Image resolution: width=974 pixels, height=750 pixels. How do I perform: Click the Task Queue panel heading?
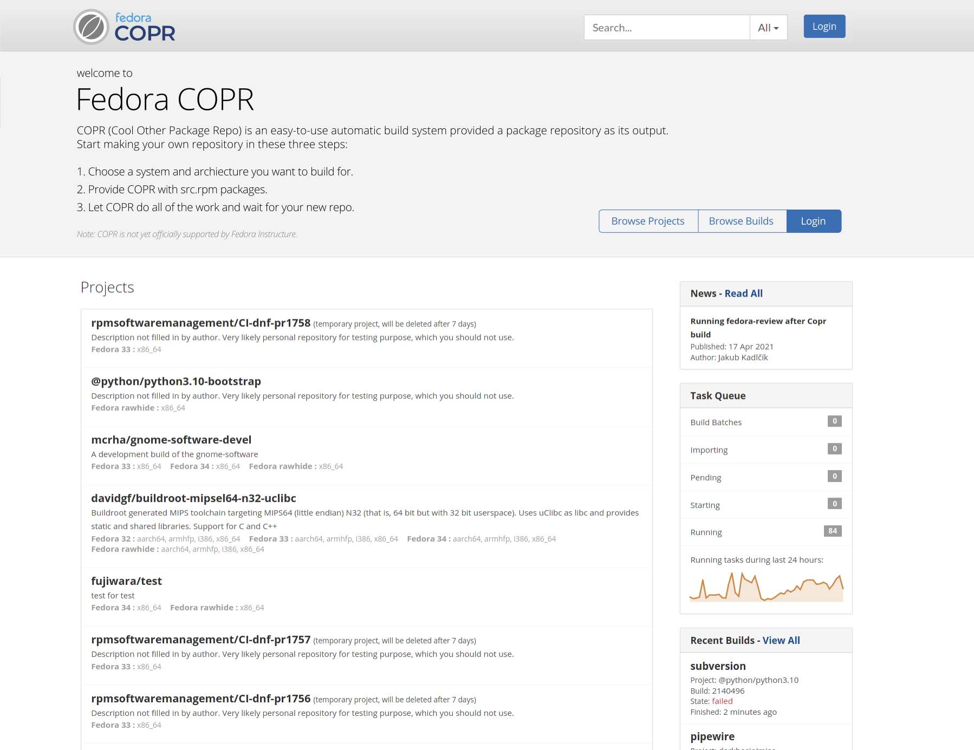coord(718,396)
